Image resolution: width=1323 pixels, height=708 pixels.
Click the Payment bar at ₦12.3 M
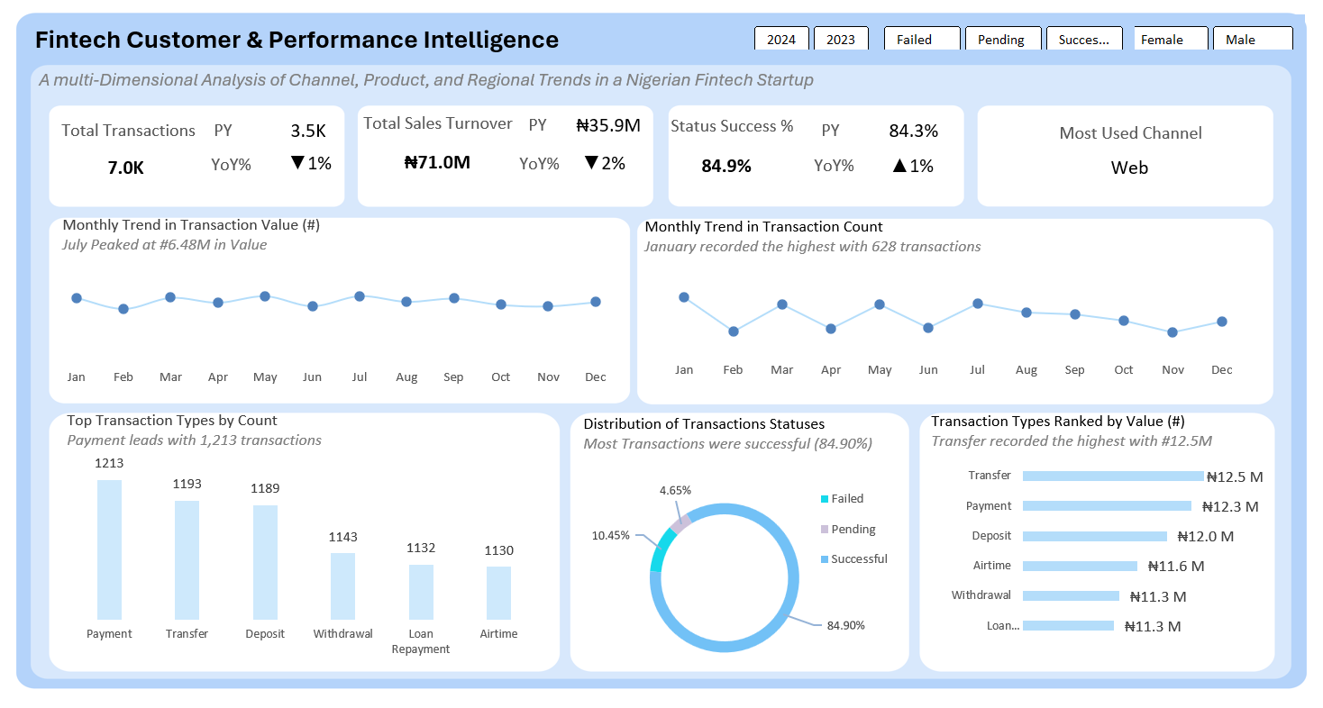point(1107,506)
